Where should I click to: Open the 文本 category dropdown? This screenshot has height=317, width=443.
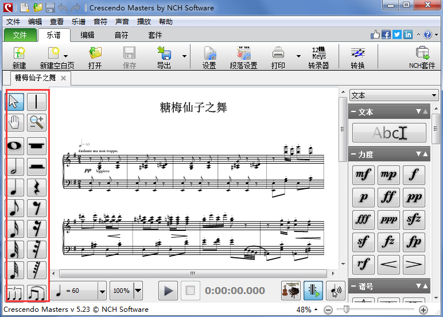click(394, 95)
